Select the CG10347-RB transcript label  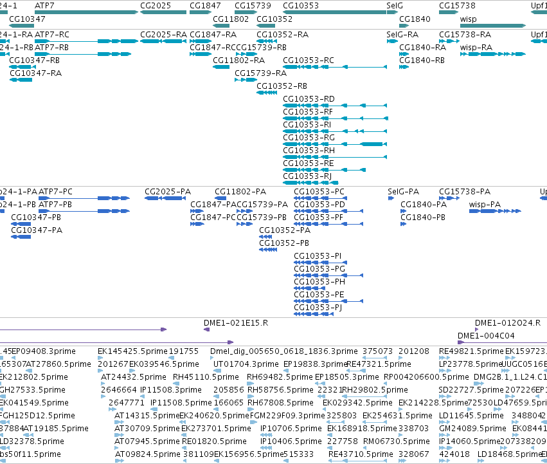pyautogui.click(x=35, y=60)
